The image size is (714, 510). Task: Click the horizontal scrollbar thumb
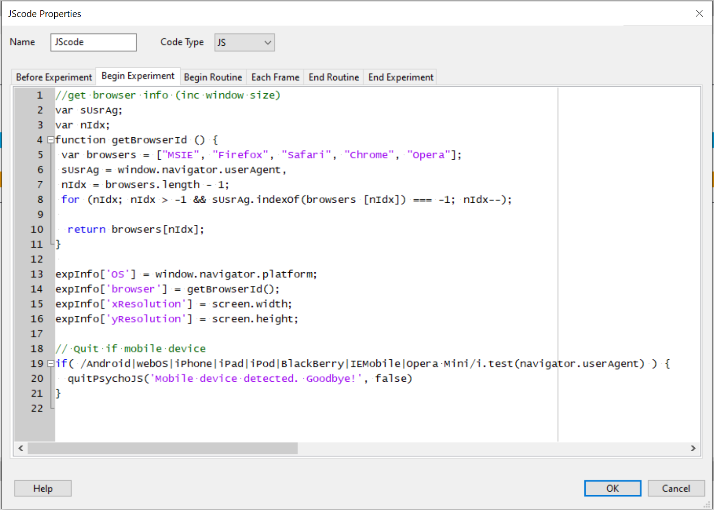pyautogui.click(x=162, y=448)
